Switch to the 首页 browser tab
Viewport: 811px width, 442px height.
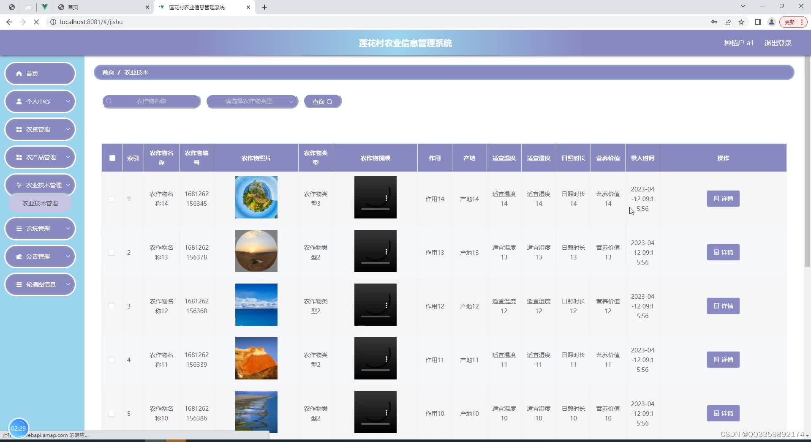pos(103,7)
